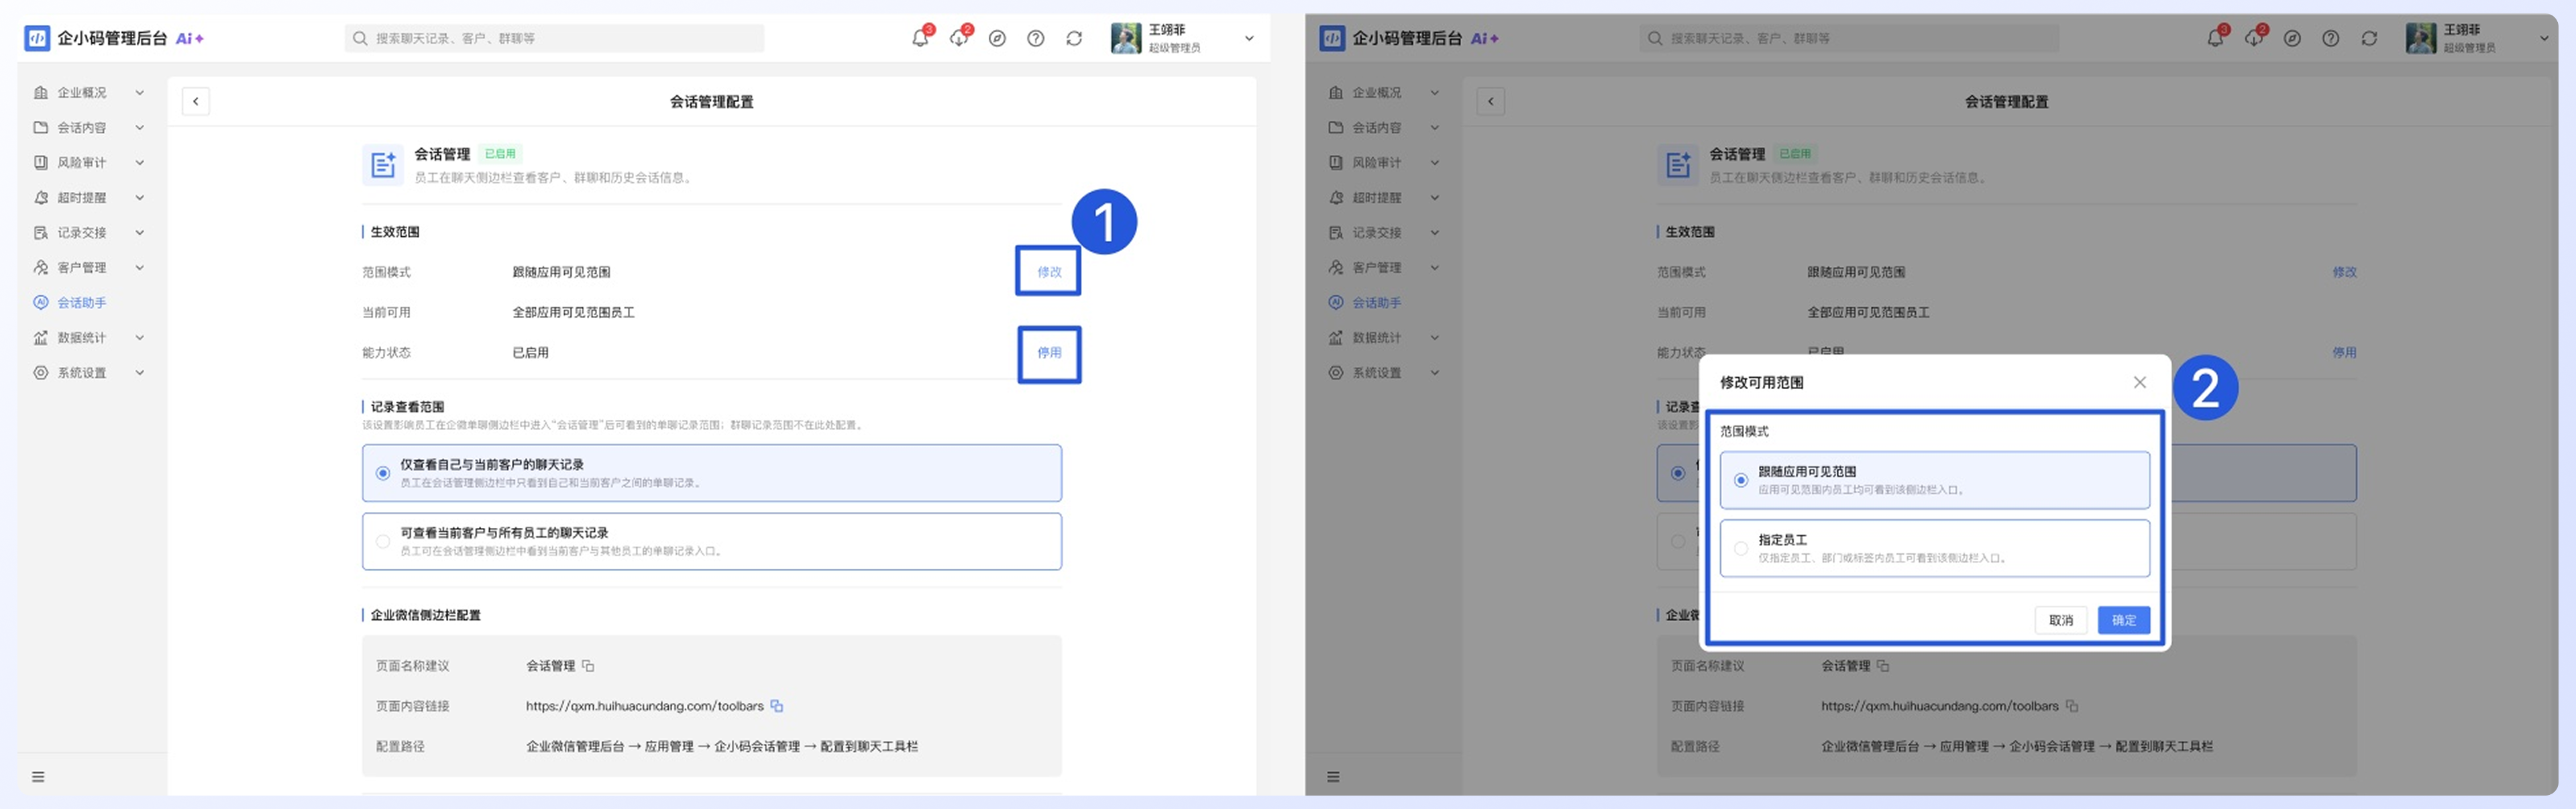Click the back arrow in left window page header
Viewport: 2576px width, 809px height.
(196, 101)
